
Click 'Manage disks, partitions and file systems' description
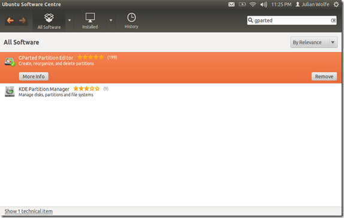pyautogui.click(x=56, y=95)
